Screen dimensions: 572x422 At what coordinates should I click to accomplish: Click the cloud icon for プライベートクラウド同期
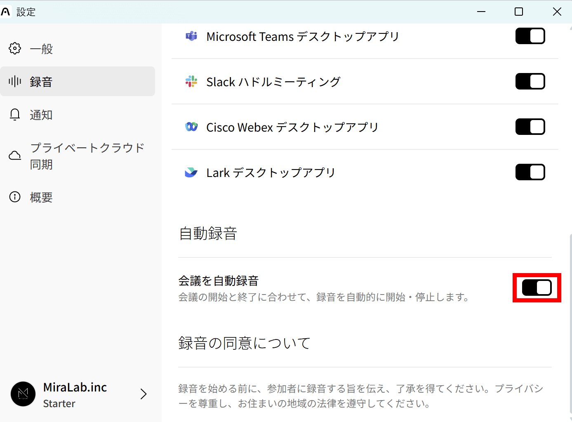click(x=15, y=156)
